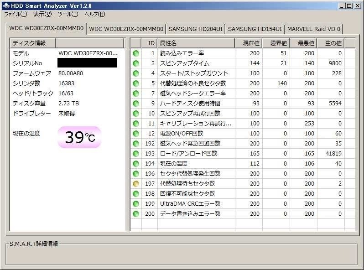
Task: Select the 代替処理済の不良セクタ数 attribute name
Action: pos(193,83)
